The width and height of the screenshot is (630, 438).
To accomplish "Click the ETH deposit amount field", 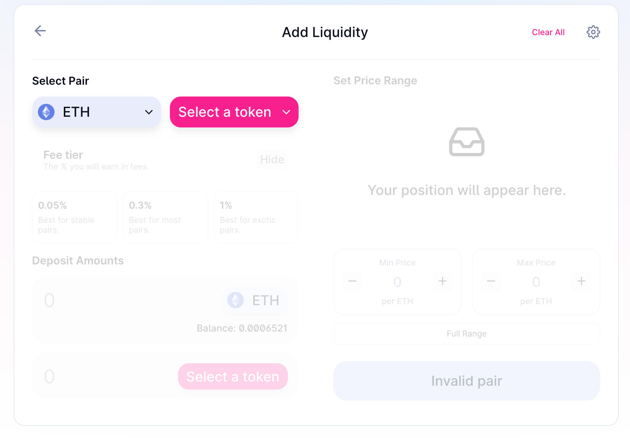I will pyautogui.click(x=115, y=301).
